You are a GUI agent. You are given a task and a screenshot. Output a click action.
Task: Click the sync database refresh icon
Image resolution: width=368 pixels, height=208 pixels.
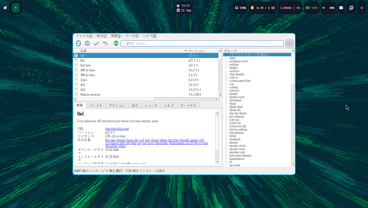point(78,43)
